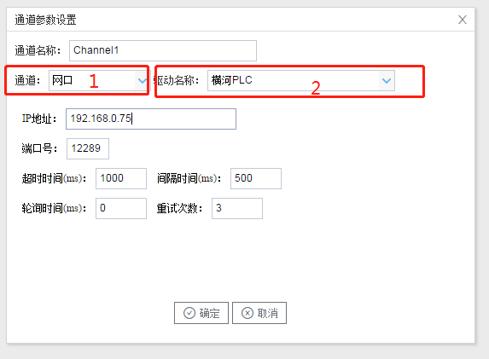Click the 间隔时间 500 field
Screen dimensions: 489x359
256,178
